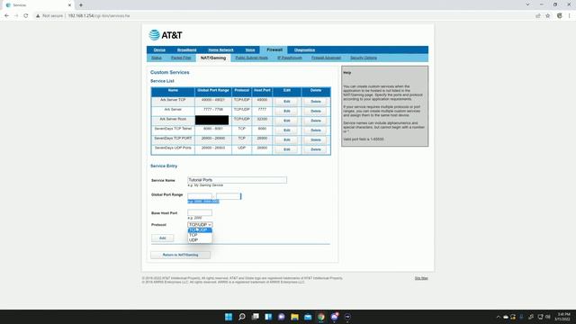Open Task View on the taskbar

point(255,317)
